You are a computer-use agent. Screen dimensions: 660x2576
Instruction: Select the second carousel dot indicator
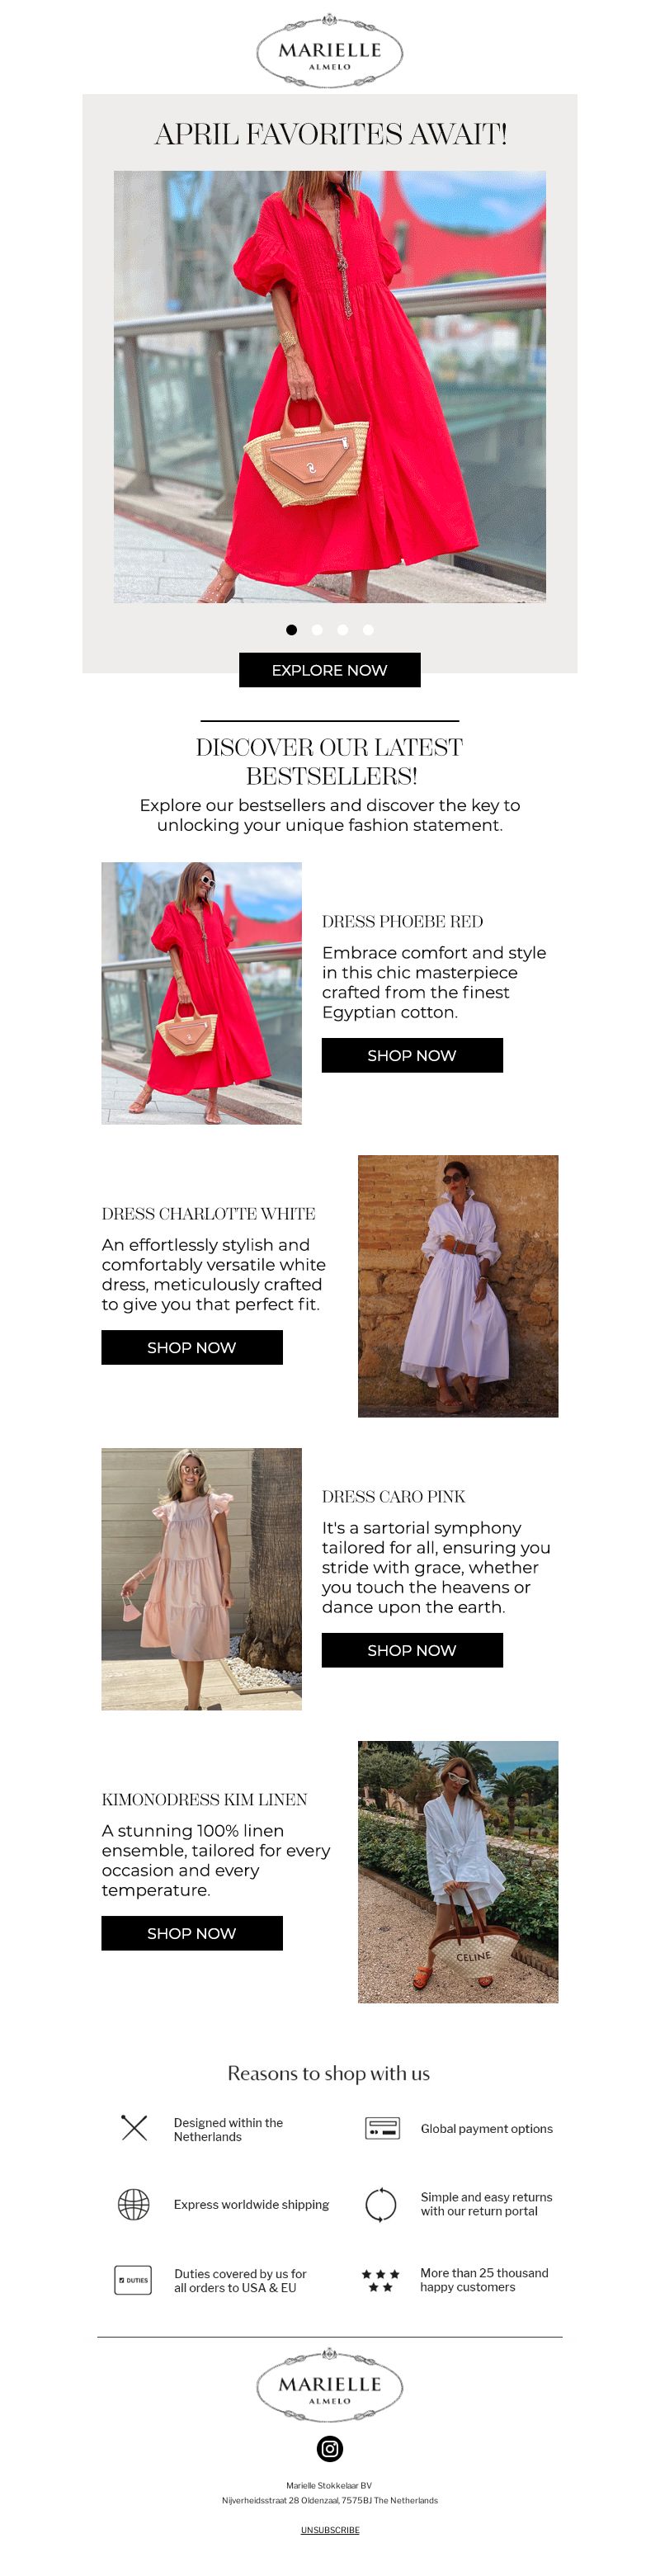(317, 630)
